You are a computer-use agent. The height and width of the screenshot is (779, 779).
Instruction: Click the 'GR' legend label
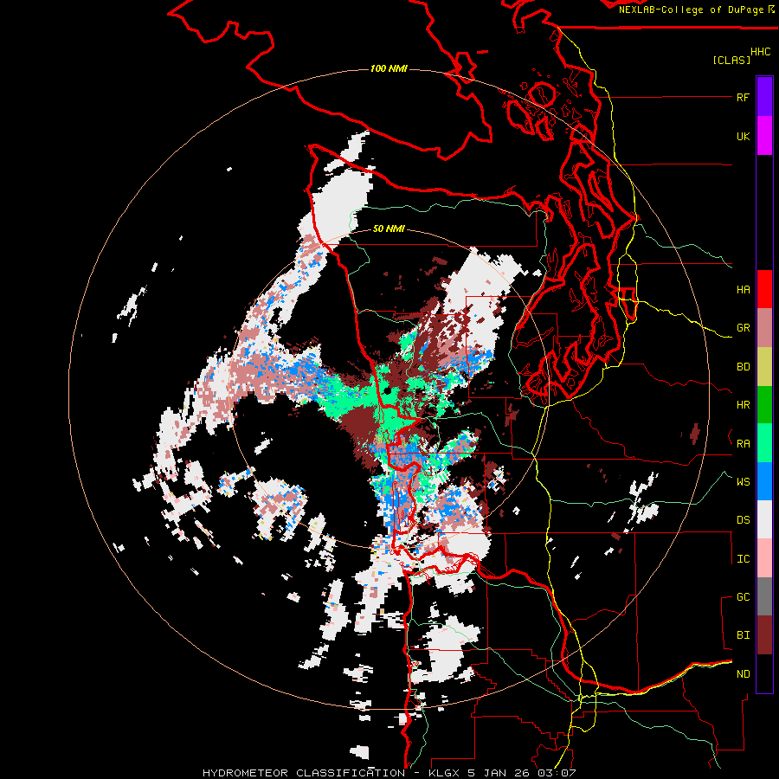pyautogui.click(x=743, y=328)
